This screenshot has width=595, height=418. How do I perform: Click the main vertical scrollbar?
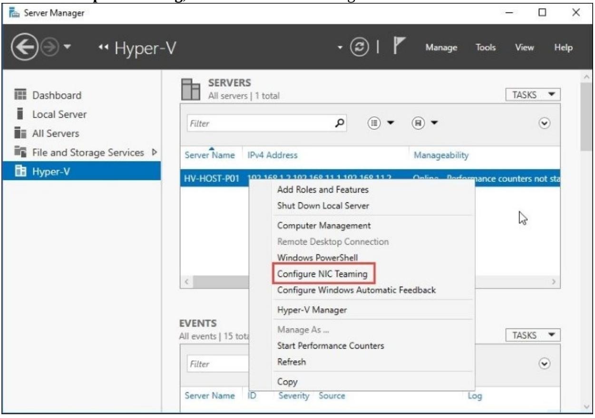click(586, 116)
